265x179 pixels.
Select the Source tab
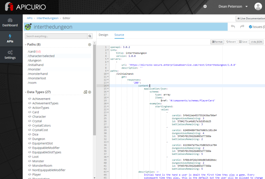(119, 35)
